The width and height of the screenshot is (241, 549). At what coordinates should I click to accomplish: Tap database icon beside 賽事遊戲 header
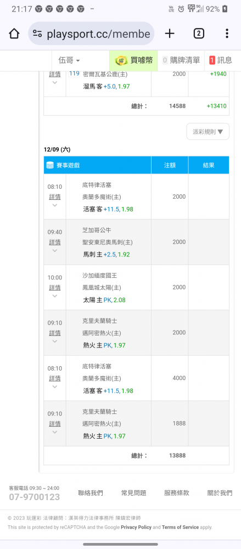tap(50, 165)
